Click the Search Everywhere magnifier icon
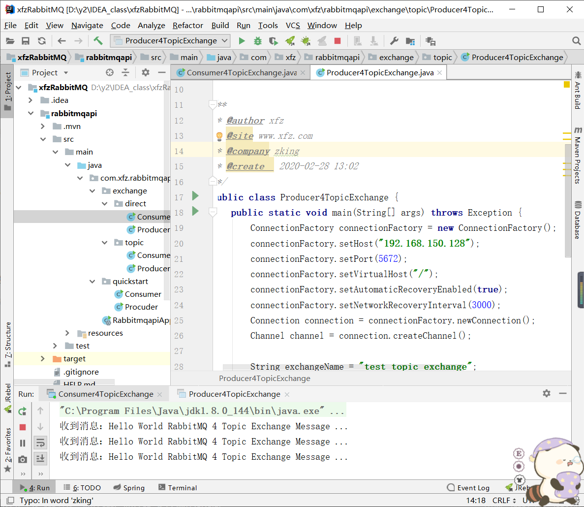 tap(576, 41)
